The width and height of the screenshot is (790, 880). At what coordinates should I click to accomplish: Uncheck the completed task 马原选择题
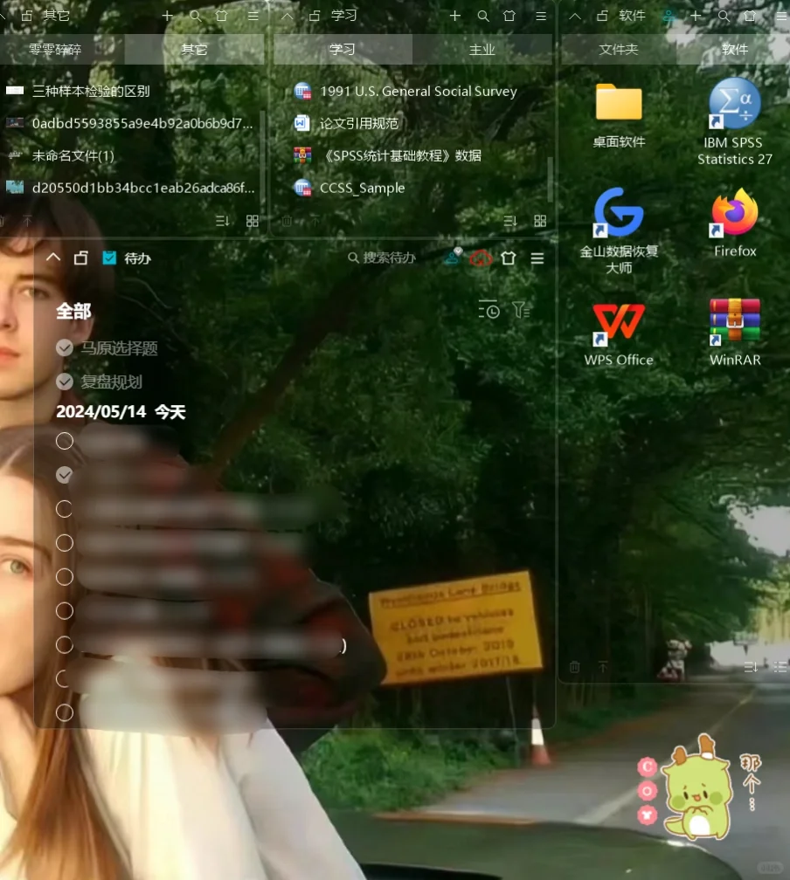[x=65, y=348]
